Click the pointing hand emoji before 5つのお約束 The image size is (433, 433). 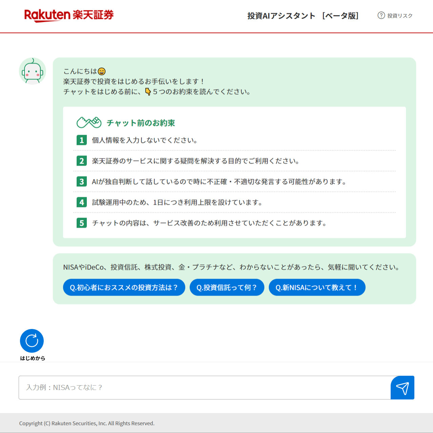pos(148,91)
